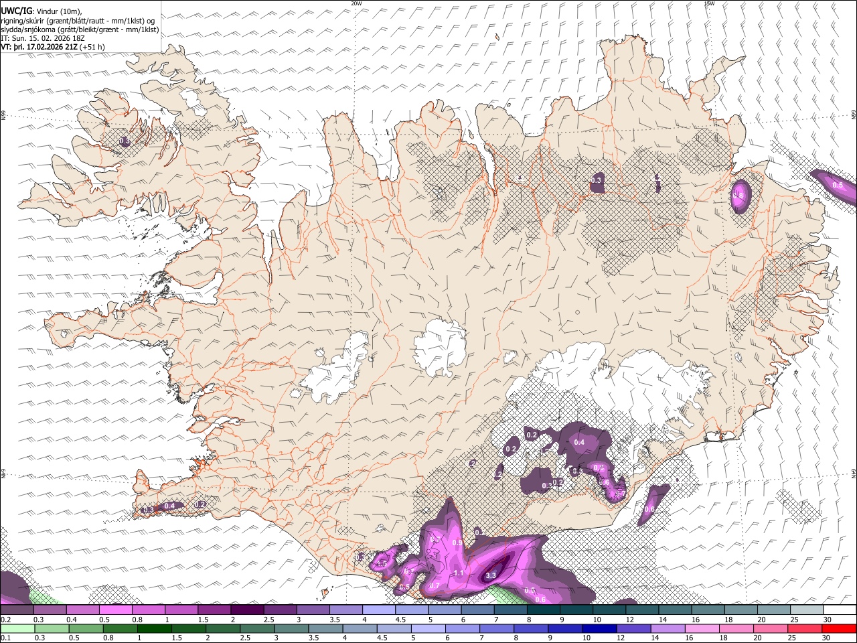This screenshot has height=643, width=857.
Task: Click the '12' label under lower scale
Action: click(x=619, y=638)
